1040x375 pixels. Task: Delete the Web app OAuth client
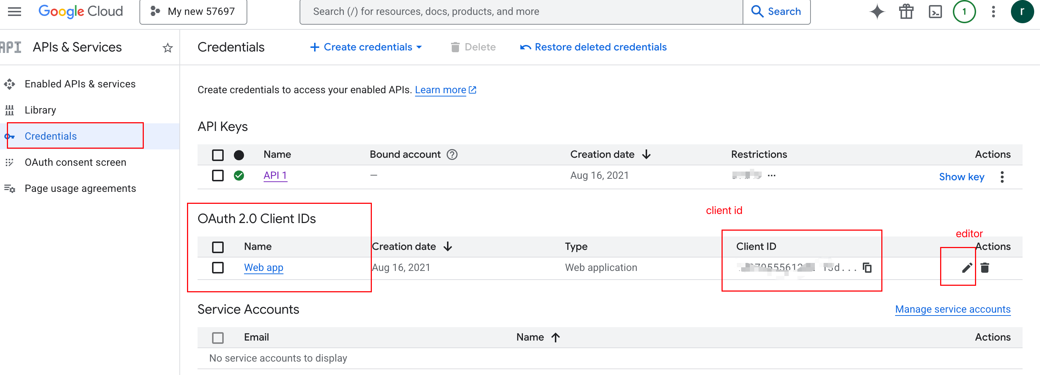click(x=985, y=268)
